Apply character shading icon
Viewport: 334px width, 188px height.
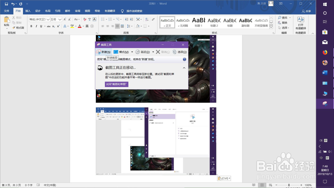tap(87, 26)
